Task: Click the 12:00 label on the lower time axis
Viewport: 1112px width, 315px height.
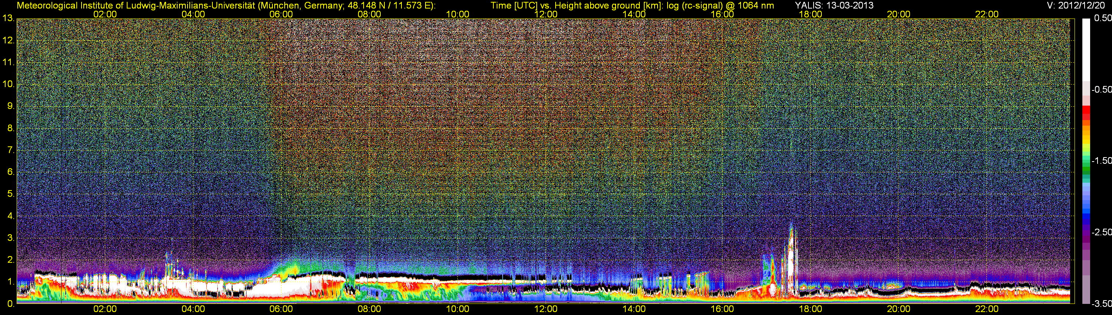Action: (x=546, y=309)
